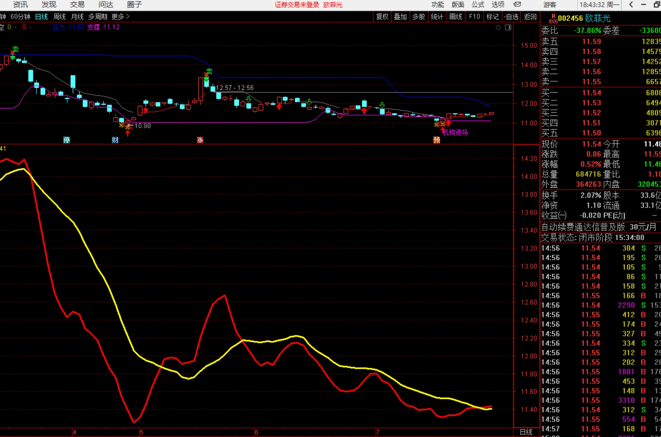Click the 14:57 tick row
The image size is (661, 437).
600,429
